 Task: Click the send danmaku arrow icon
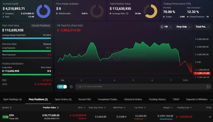(208, 87)
